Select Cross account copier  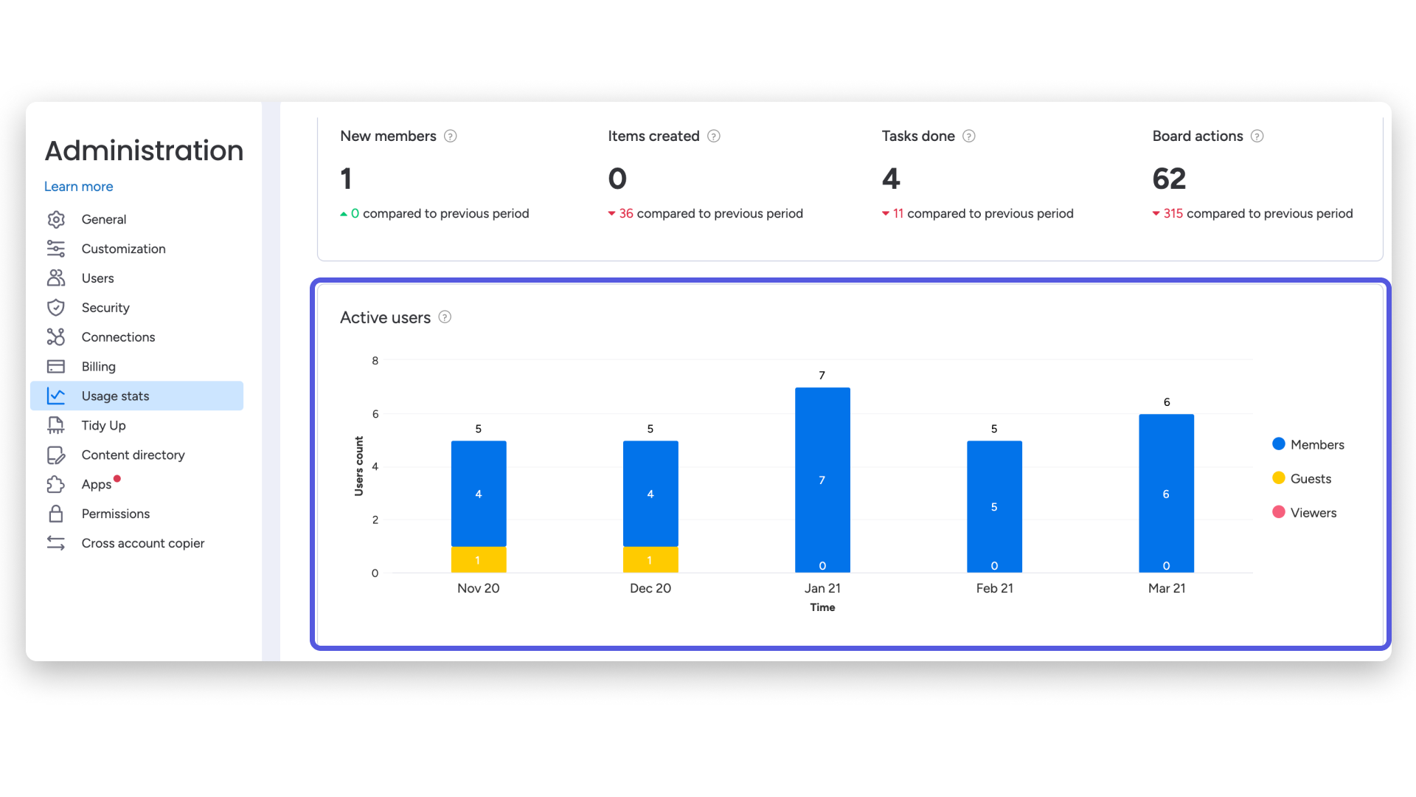(x=136, y=543)
